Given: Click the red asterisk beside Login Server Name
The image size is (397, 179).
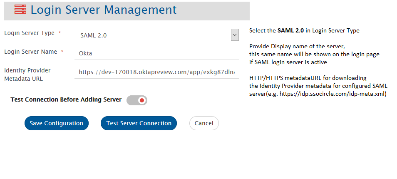Looking at the screenshot, I should point(62,52).
